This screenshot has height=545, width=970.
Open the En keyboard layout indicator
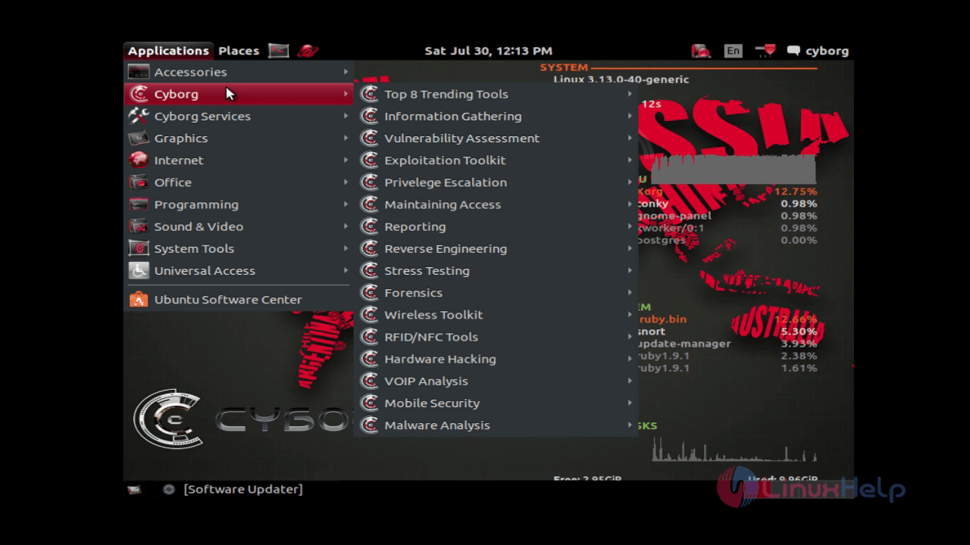(x=733, y=51)
